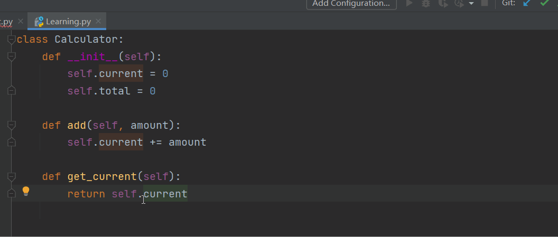Click the return keyword

coord(87,194)
